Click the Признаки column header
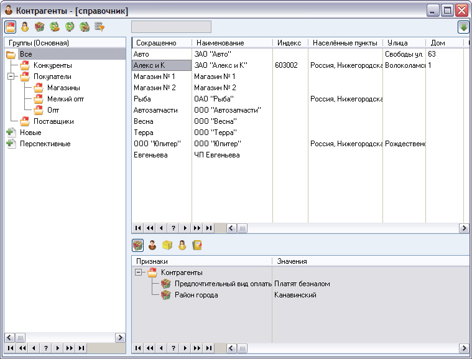Viewport: 472px width, 359px height. [x=201, y=261]
